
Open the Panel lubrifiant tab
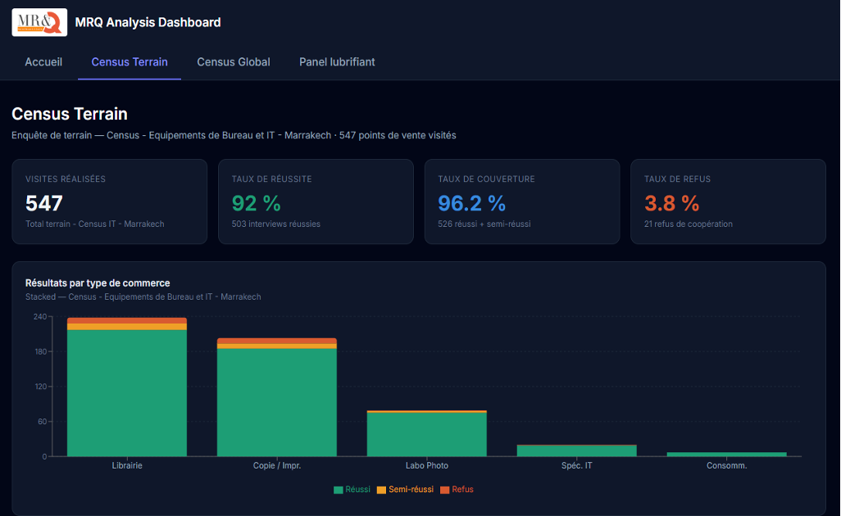point(337,62)
